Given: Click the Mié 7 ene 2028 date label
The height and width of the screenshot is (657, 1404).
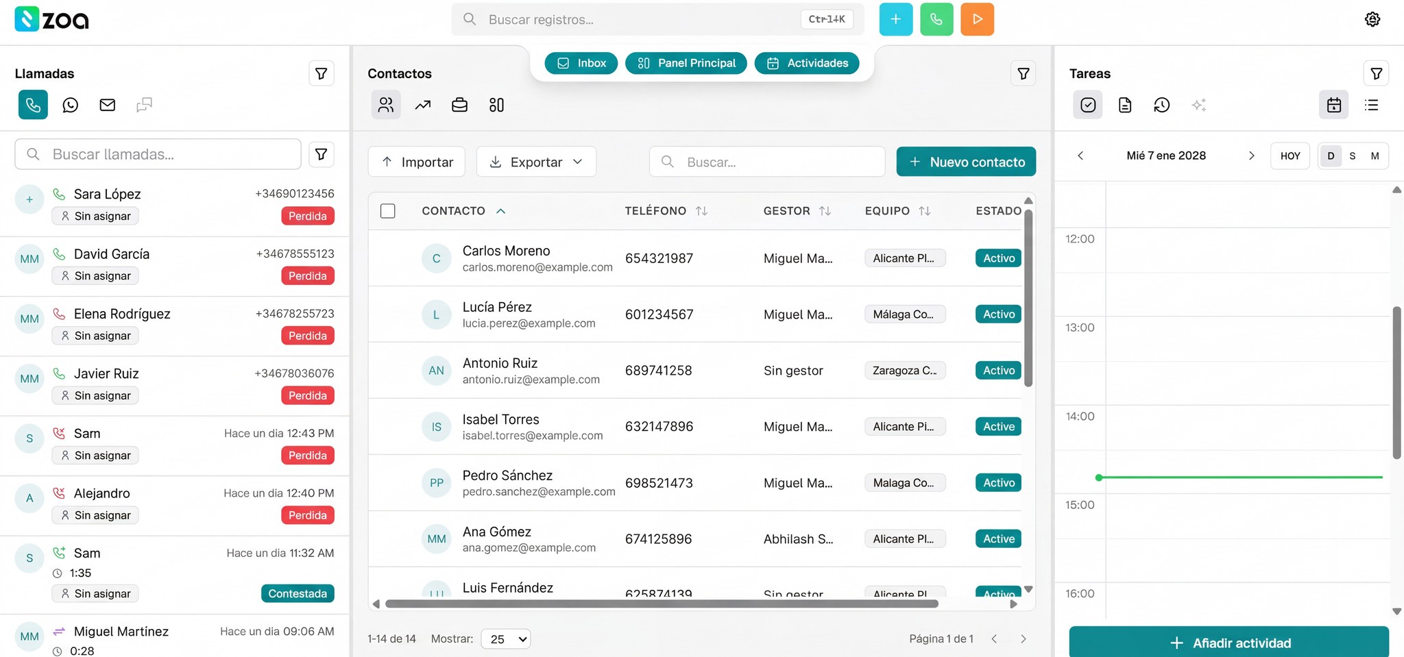Looking at the screenshot, I should pyautogui.click(x=1165, y=156).
